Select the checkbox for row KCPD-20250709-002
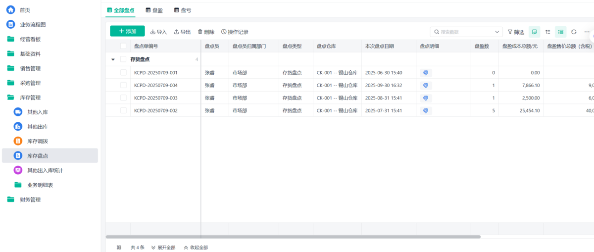The width and height of the screenshot is (594, 252). [x=123, y=110]
